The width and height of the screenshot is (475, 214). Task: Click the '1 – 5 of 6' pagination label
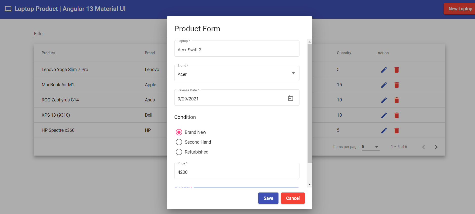[399, 147]
